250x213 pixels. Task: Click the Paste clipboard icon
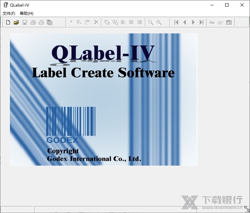pyautogui.click(x=87, y=22)
